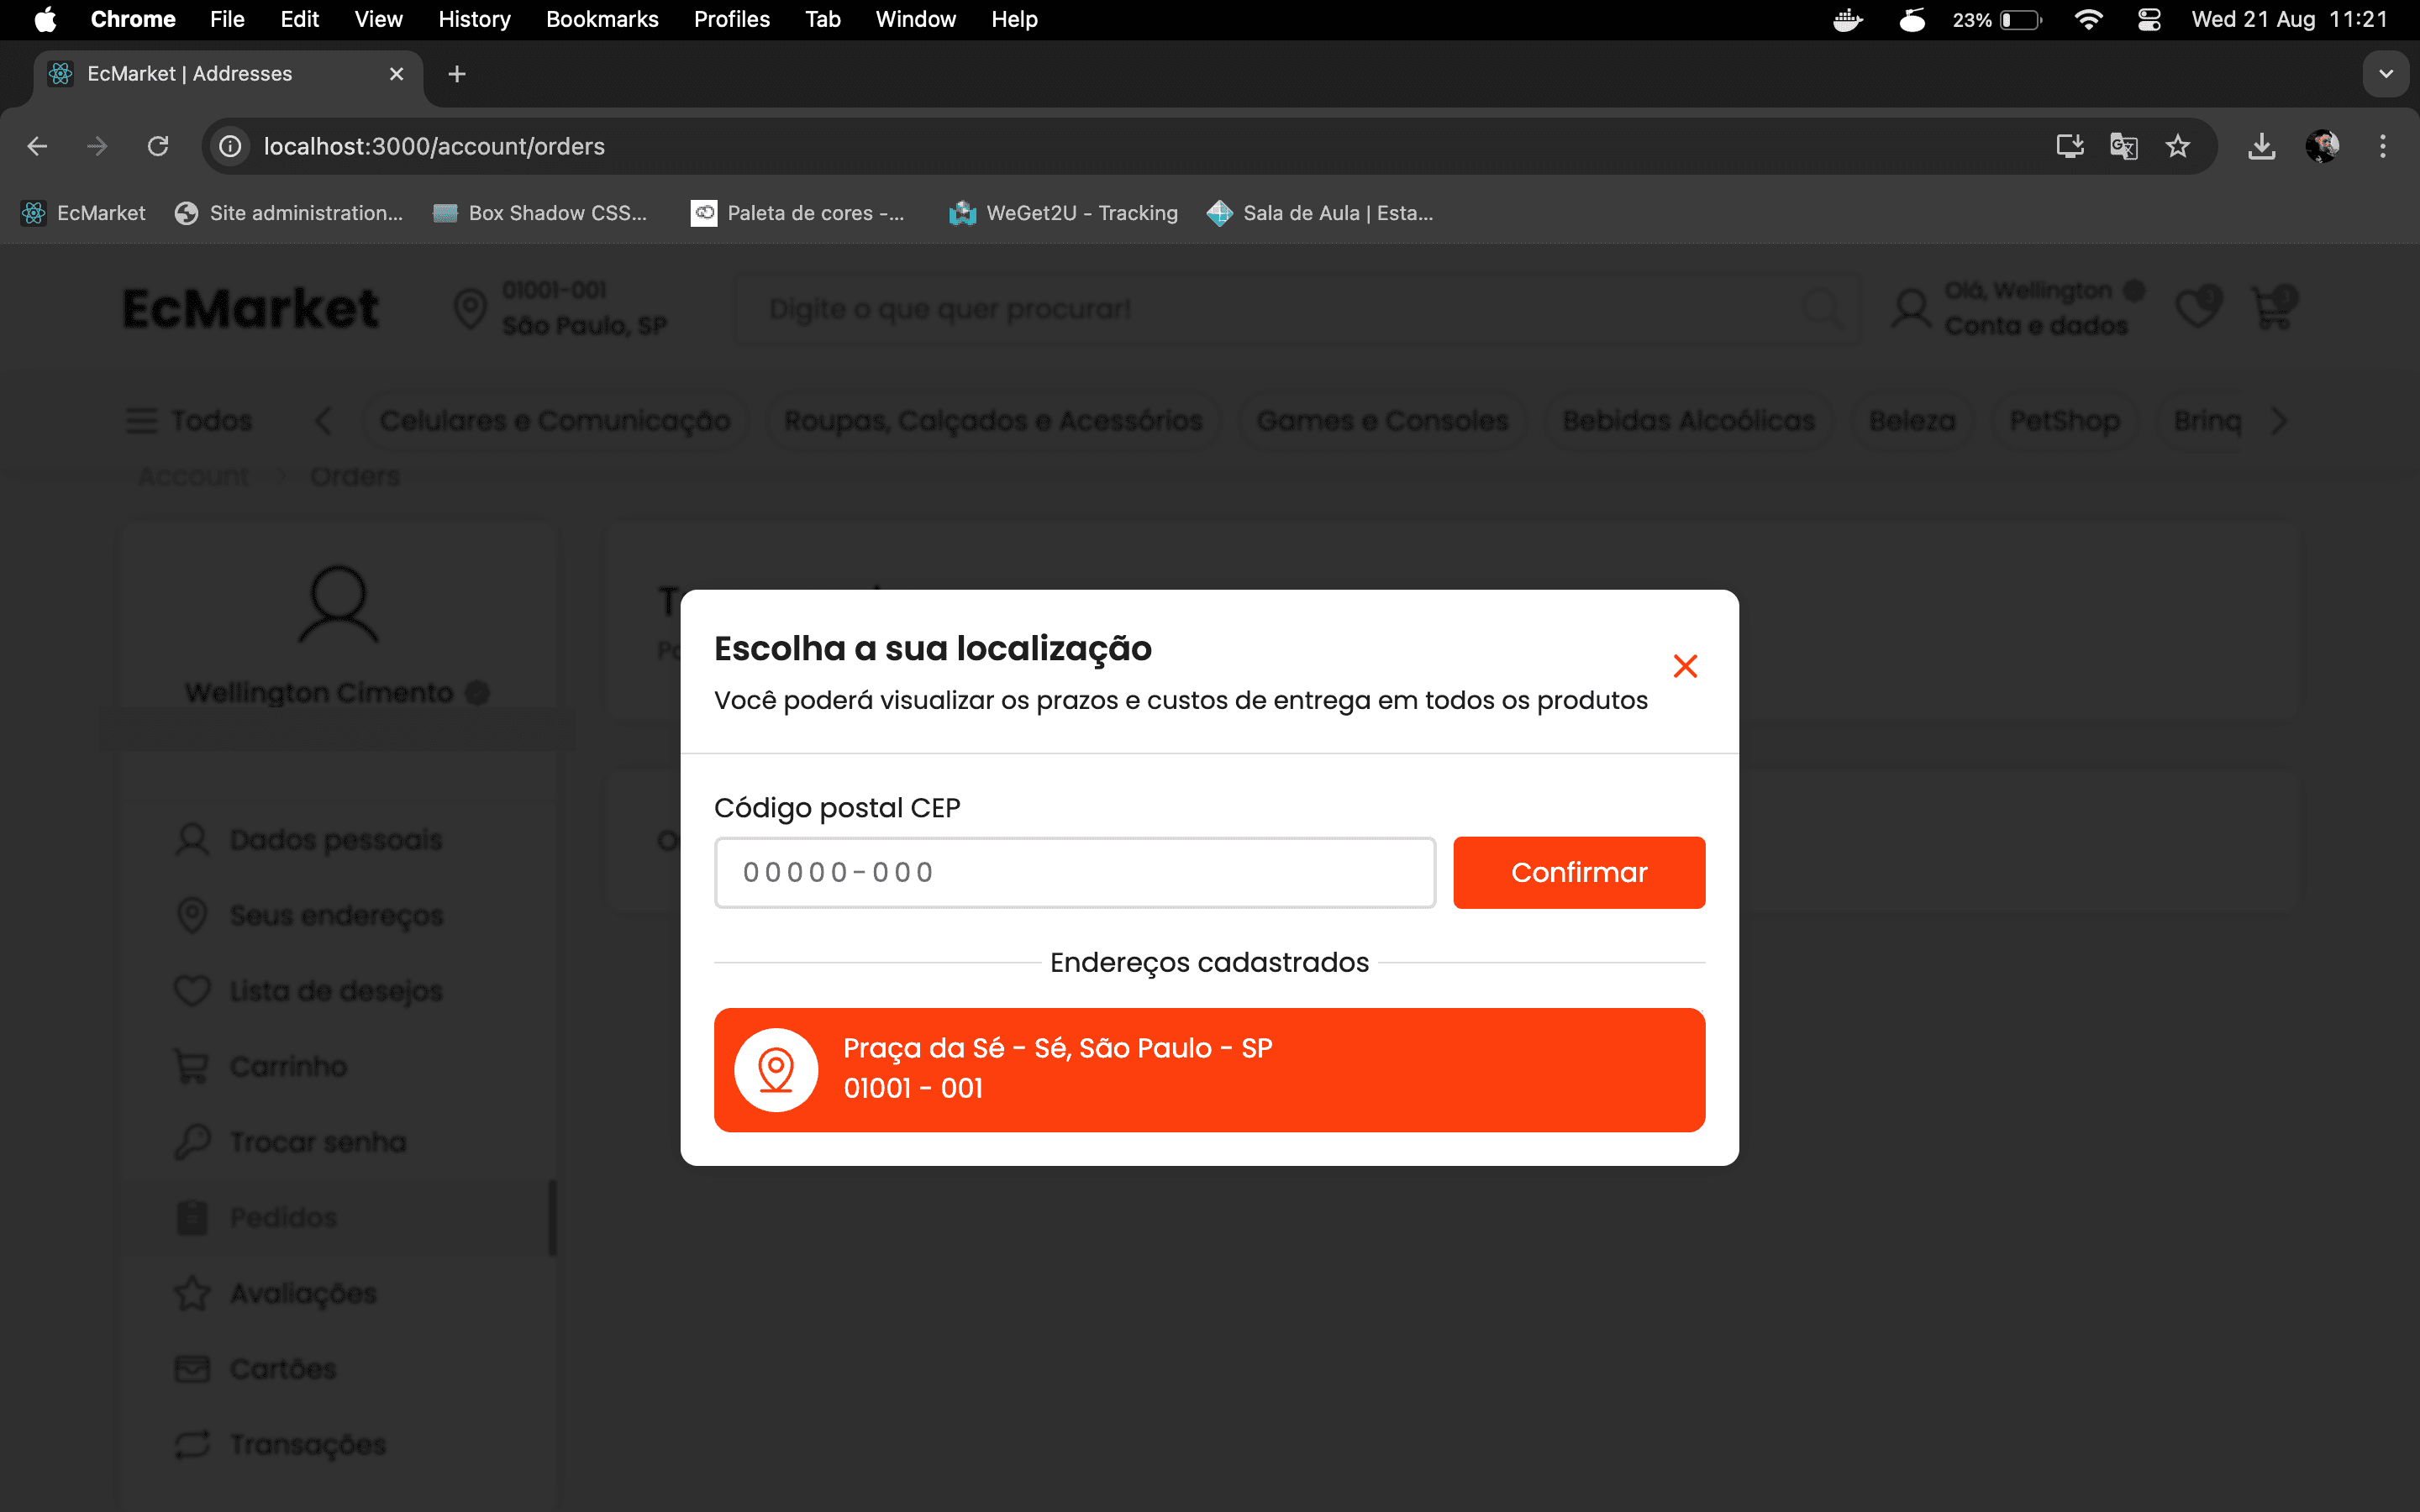2420x1512 pixels.
Task: Select Bebidas Alcoólicas category
Action: point(1688,421)
